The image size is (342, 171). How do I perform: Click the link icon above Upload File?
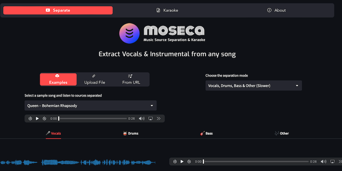click(94, 76)
